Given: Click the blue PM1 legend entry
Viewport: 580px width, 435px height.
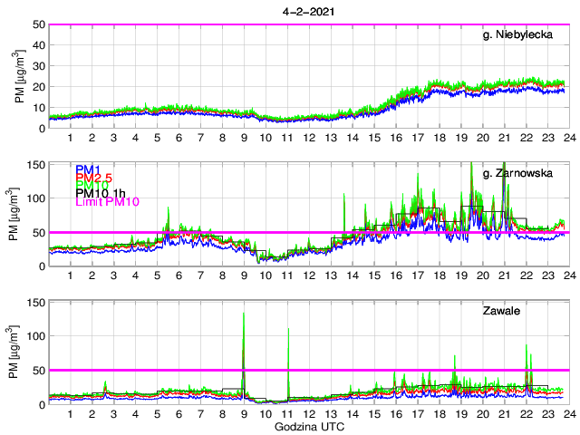Looking at the screenshot, I should tap(88, 169).
